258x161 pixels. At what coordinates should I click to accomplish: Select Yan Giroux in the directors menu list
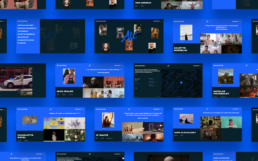23,31
